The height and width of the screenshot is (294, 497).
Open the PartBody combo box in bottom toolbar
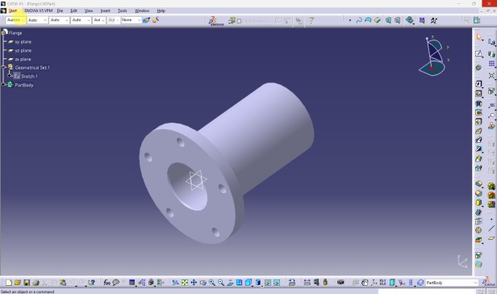[x=451, y=283]
